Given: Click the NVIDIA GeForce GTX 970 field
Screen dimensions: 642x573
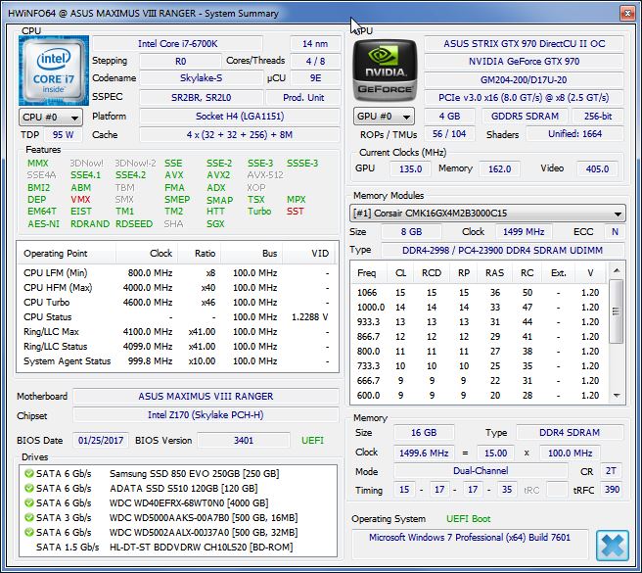Looking at the screenshot, I should pyautogui.click(x=525, y=62).
